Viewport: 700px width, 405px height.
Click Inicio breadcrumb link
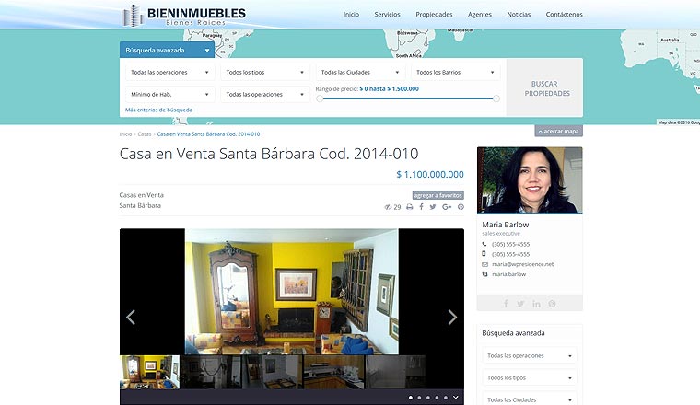click(125, 133)
